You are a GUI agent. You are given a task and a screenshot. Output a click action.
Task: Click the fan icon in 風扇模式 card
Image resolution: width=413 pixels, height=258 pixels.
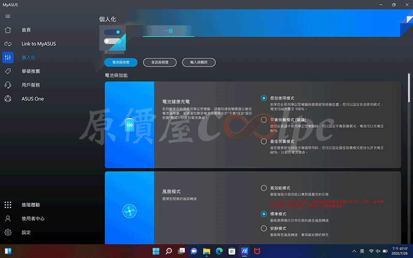pos(130,211)
